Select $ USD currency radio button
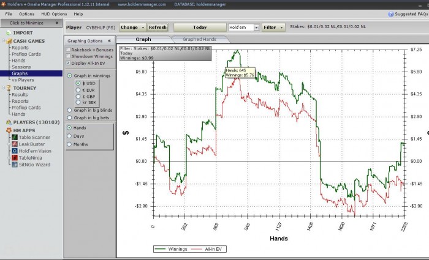This screenshot has height=260, width=429. coord(78,83)
